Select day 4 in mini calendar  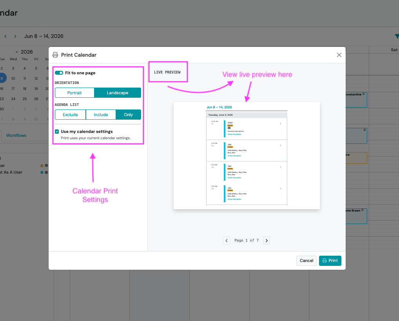(x=25, y=68)
